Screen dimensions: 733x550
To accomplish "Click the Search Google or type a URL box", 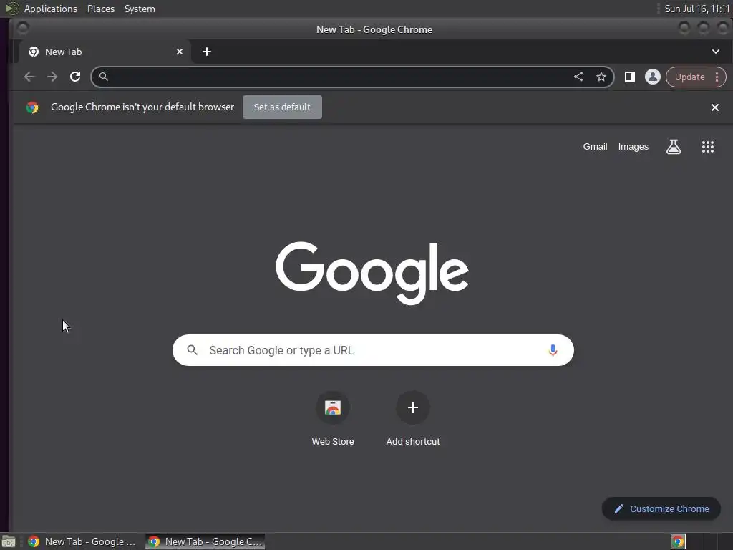I will coord(372,350).
